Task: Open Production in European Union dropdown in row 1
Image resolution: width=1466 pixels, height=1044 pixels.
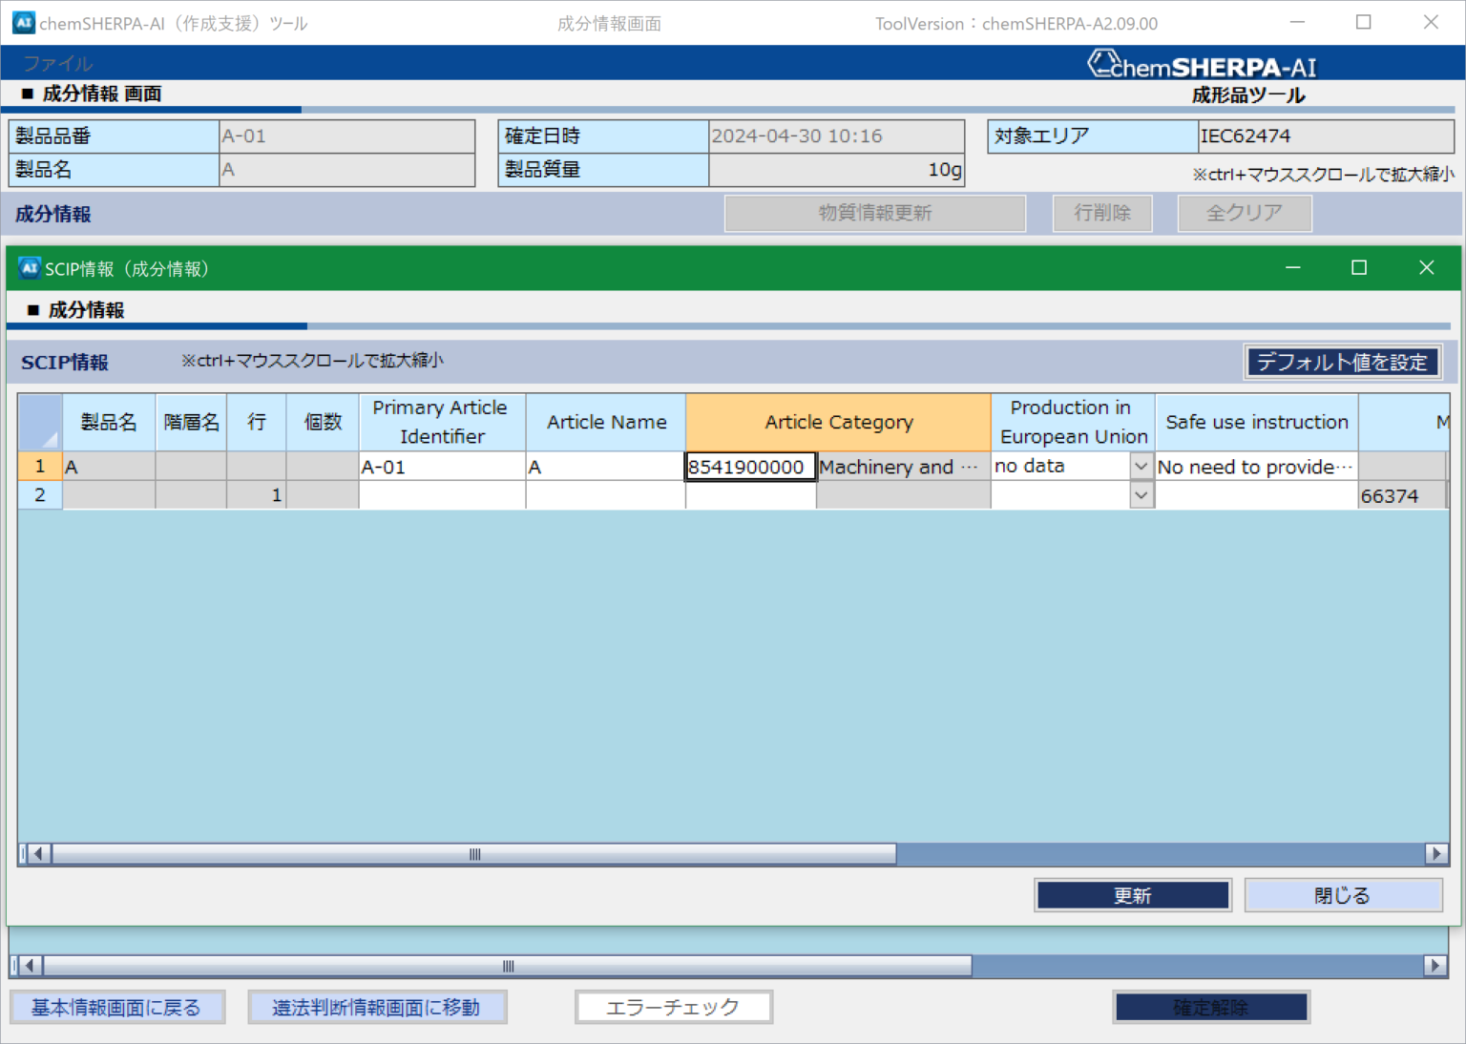Action: (1141, 467)
